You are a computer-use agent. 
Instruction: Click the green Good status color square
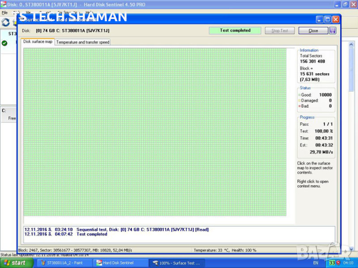(300, 95)
